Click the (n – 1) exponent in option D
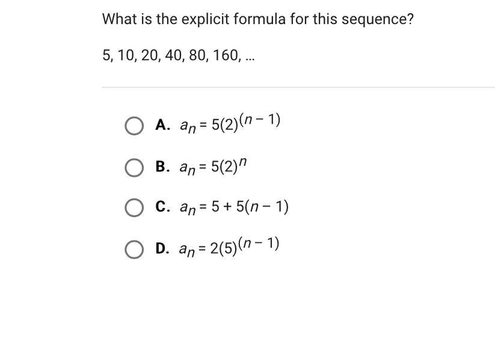The image size is (495, 356). click(x=259, y=244)
